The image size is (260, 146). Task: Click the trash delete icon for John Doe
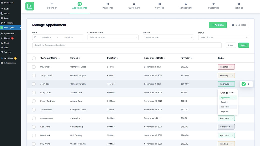249,84
